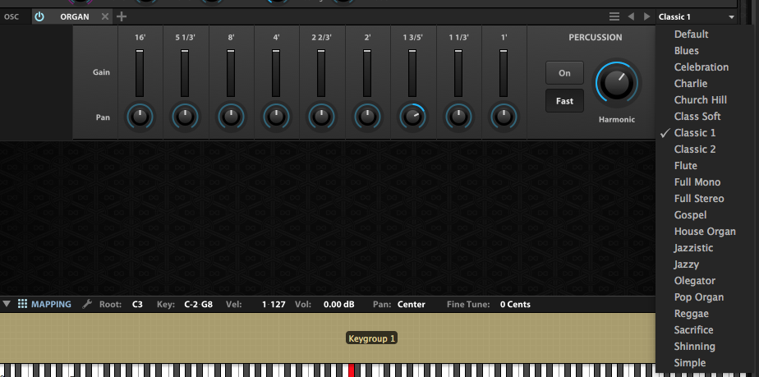Click the 4' pan knob
The image size is (759, 377).
point(276,117)
